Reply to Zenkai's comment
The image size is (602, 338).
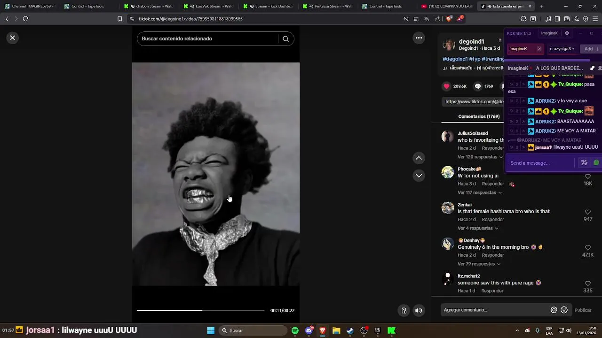click(x=493, y=220)
